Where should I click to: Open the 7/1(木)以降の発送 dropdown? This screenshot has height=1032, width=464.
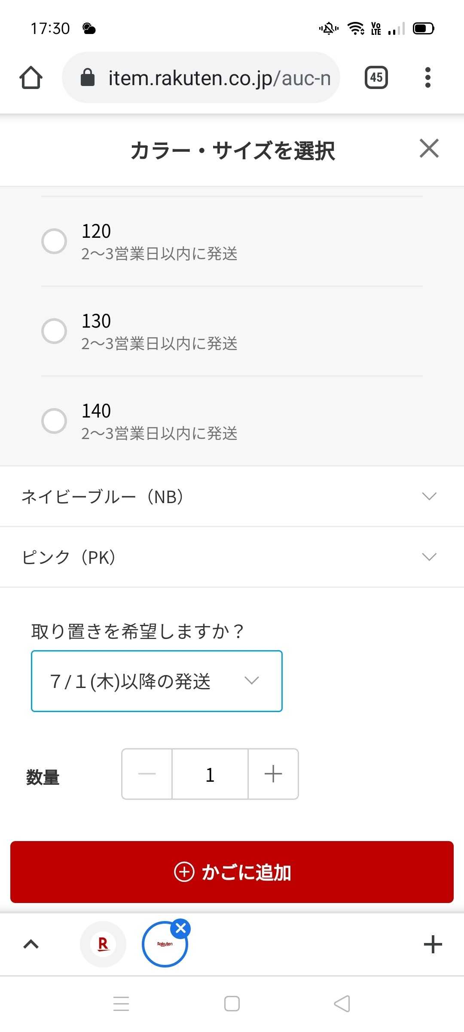click(157, 681)
